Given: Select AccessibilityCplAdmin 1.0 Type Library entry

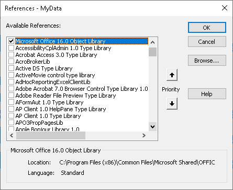Looking at the screenshot, I should [x=63, y=48].
